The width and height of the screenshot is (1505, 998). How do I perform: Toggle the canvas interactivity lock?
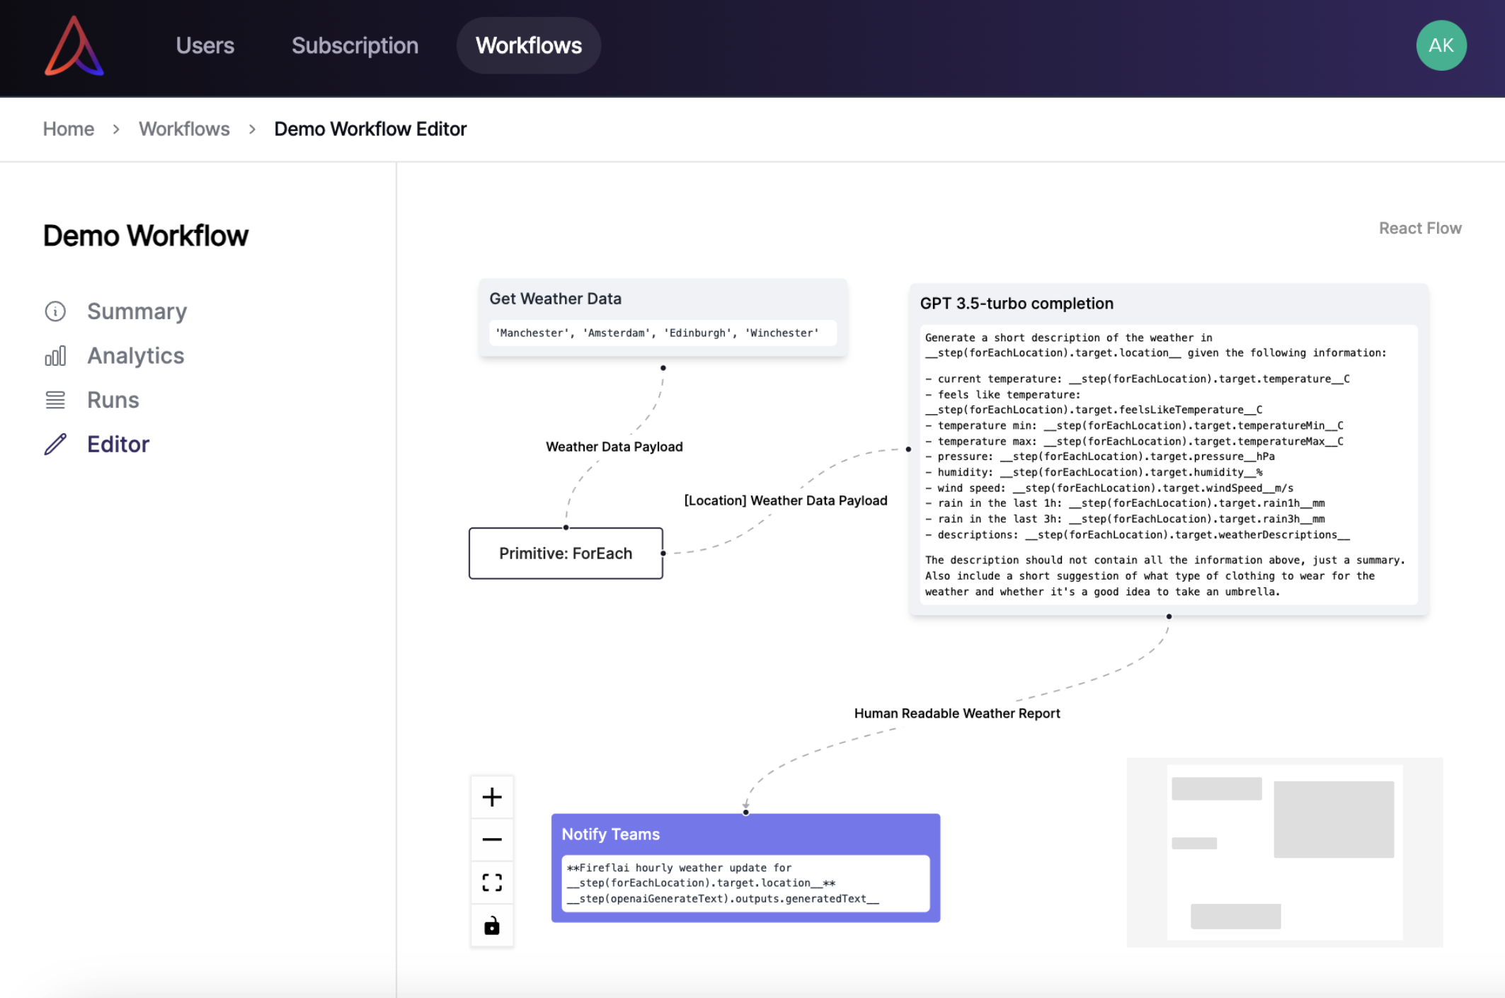tap(492, 926)
